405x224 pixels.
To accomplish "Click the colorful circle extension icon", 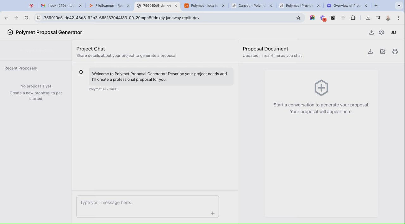I will tap(312, 18).
